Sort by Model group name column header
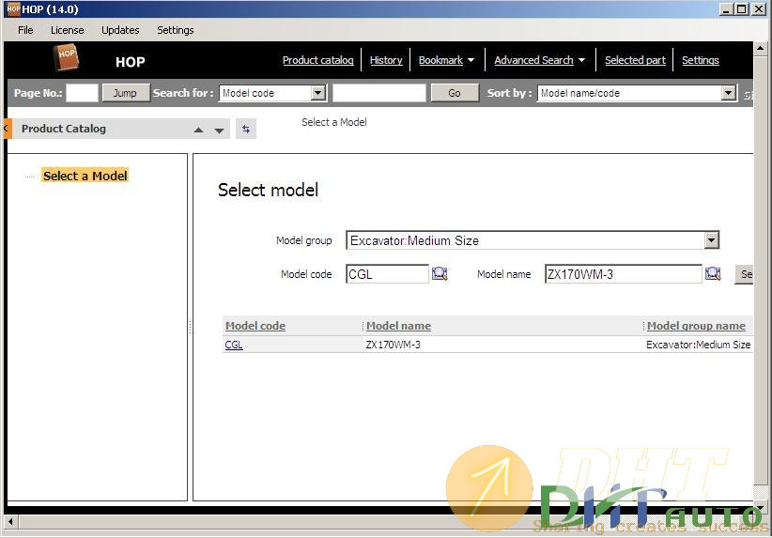The height and width of the screenshot is (538, 772). 696,326
